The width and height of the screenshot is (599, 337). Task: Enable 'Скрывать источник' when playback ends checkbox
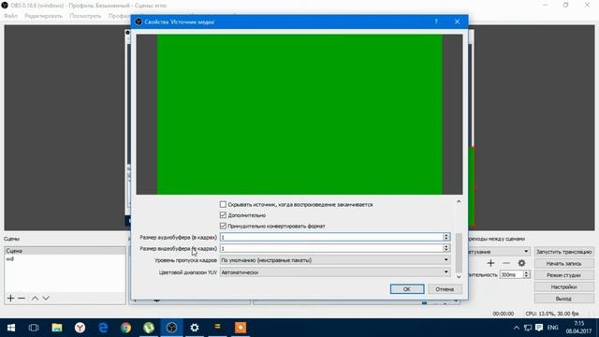(223, 204)
